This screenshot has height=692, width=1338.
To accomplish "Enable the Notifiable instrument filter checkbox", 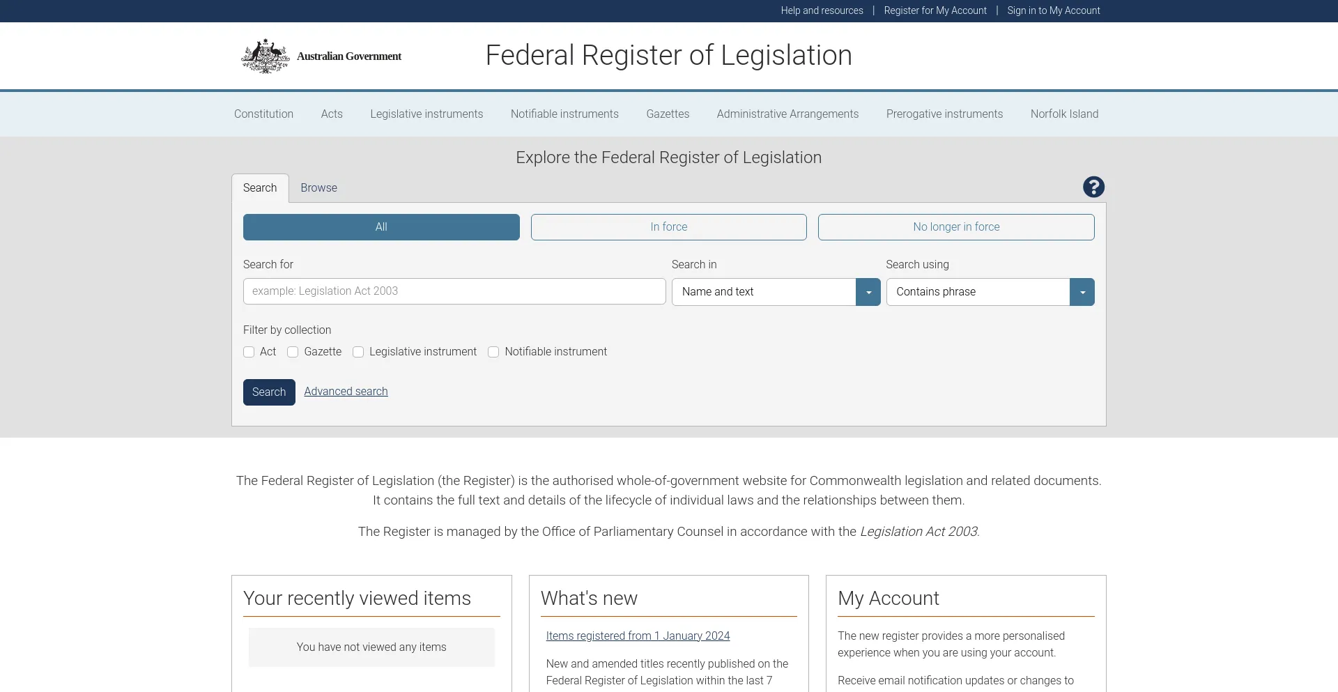I will coord(493,352).
